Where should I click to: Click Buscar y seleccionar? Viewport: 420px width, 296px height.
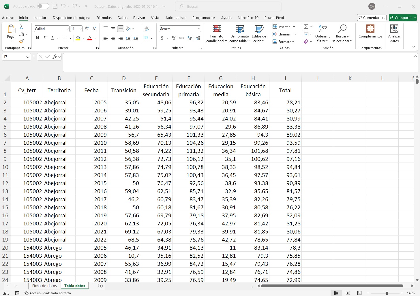(342, 34)
